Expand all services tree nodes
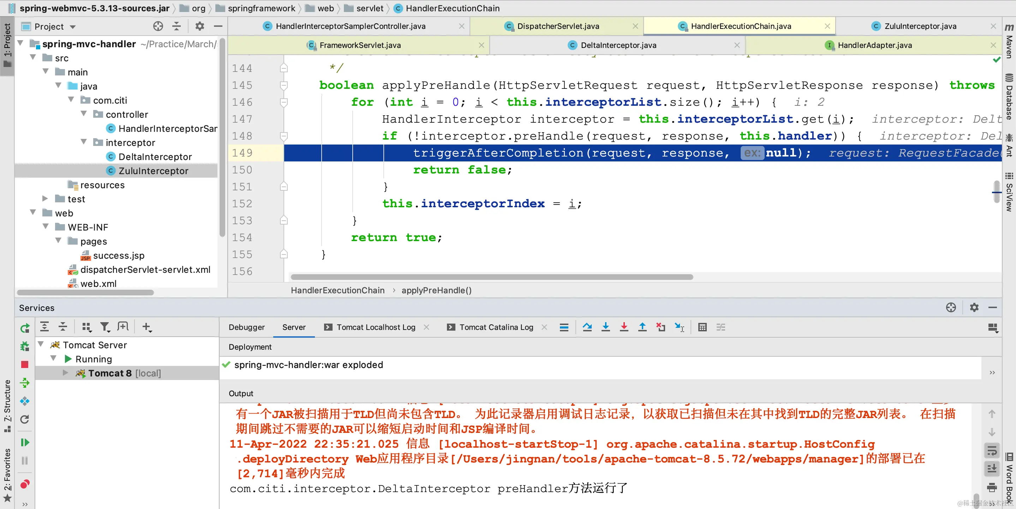The image size is (1016, 509). click(44, 327)
